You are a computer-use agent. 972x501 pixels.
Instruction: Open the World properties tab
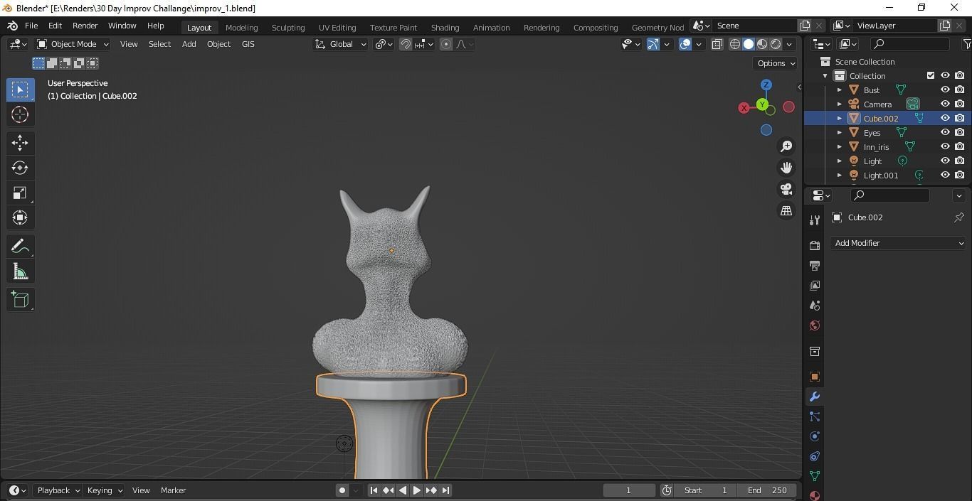point(815,325)
